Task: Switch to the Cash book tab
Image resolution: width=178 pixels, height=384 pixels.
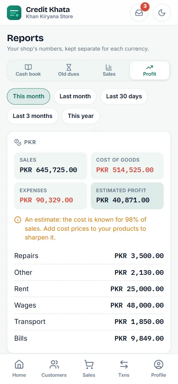Action: [x=28, y=71]
